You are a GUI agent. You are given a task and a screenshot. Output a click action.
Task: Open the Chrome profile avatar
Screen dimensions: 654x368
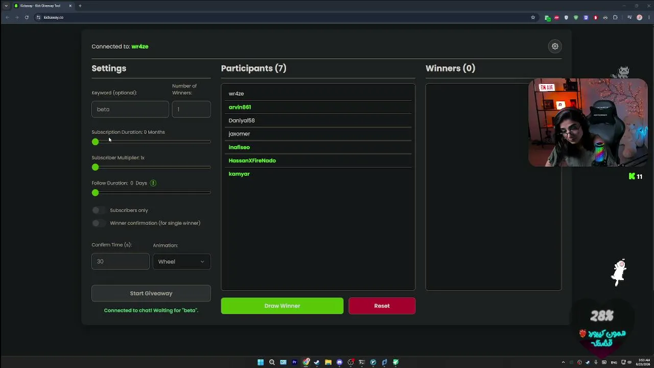(x=639, y=17)
